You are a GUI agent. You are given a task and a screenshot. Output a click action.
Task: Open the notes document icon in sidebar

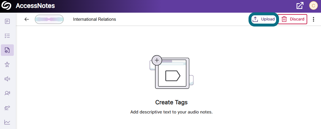(x=7, y=21)
